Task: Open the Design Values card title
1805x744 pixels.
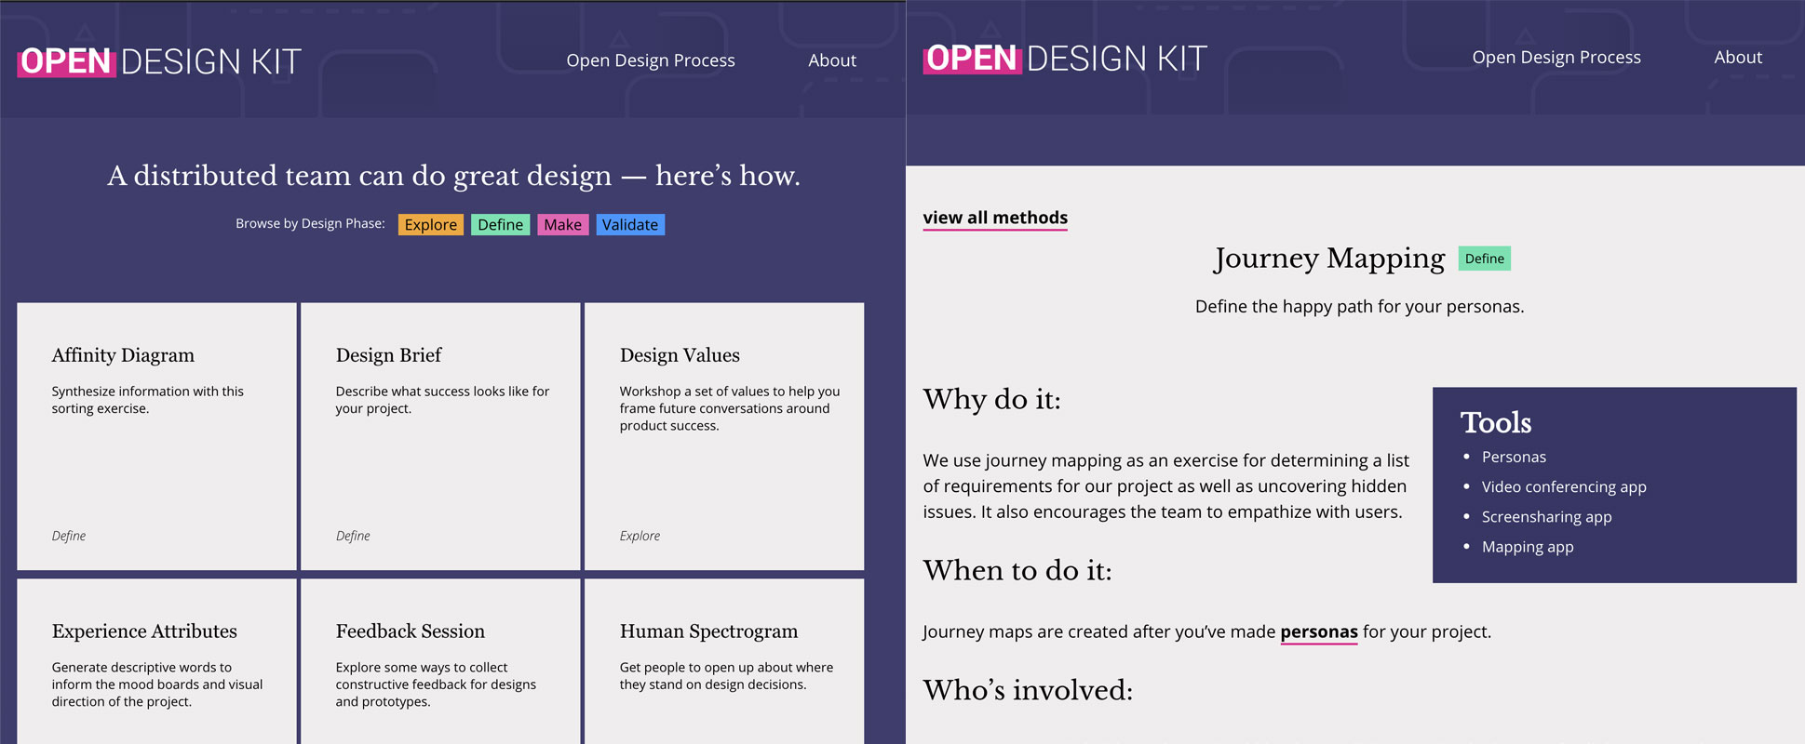Action: coord(680,355)
